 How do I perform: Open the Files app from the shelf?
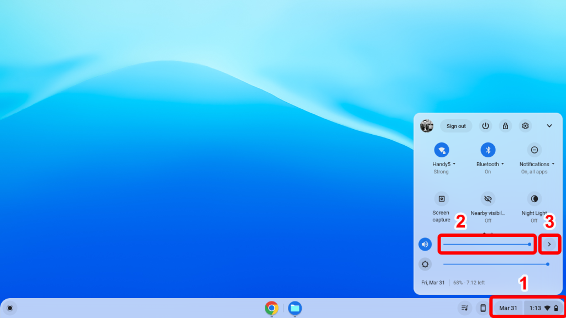click(295, 308)
